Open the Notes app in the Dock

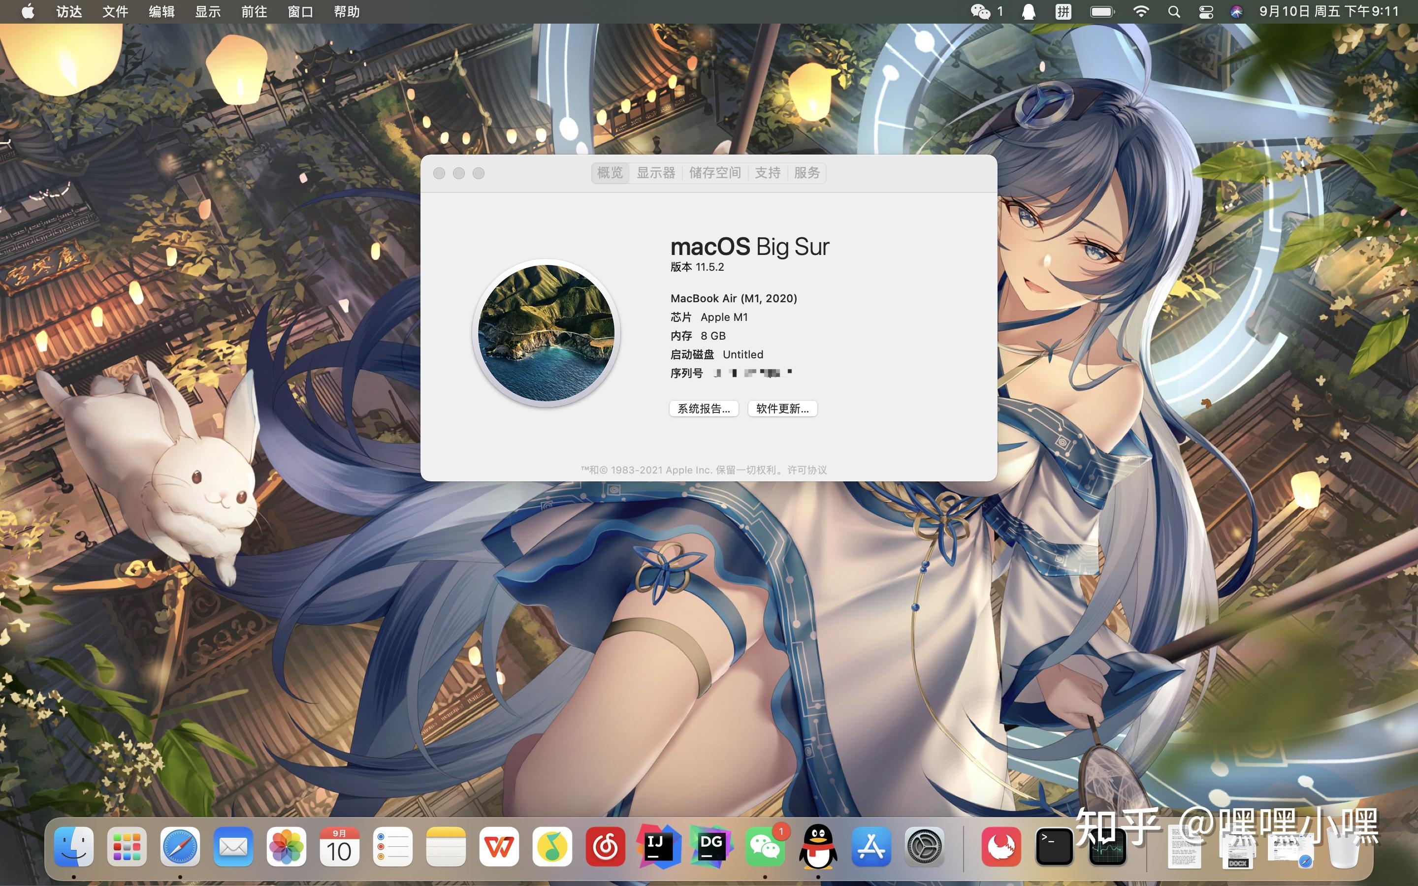pos(446,846)
